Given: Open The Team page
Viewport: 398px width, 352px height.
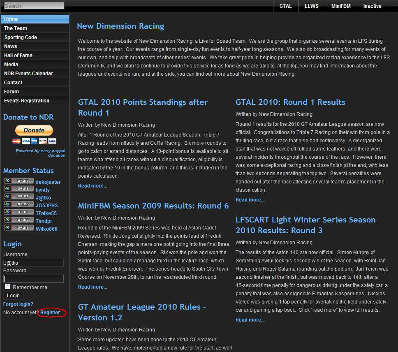Looking at the screenshot, I should coord(35,28).
